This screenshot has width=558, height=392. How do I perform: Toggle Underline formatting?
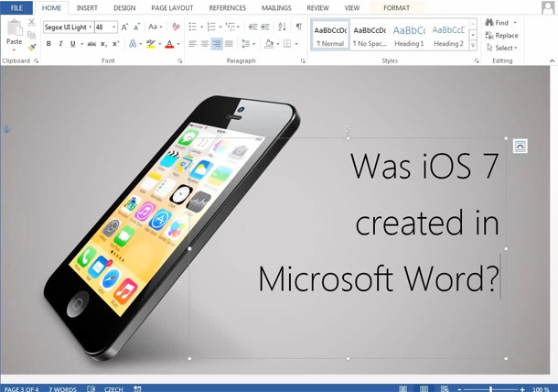[x=73, y=44]
